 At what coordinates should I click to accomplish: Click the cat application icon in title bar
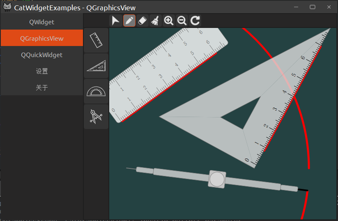tap(7, 7)
